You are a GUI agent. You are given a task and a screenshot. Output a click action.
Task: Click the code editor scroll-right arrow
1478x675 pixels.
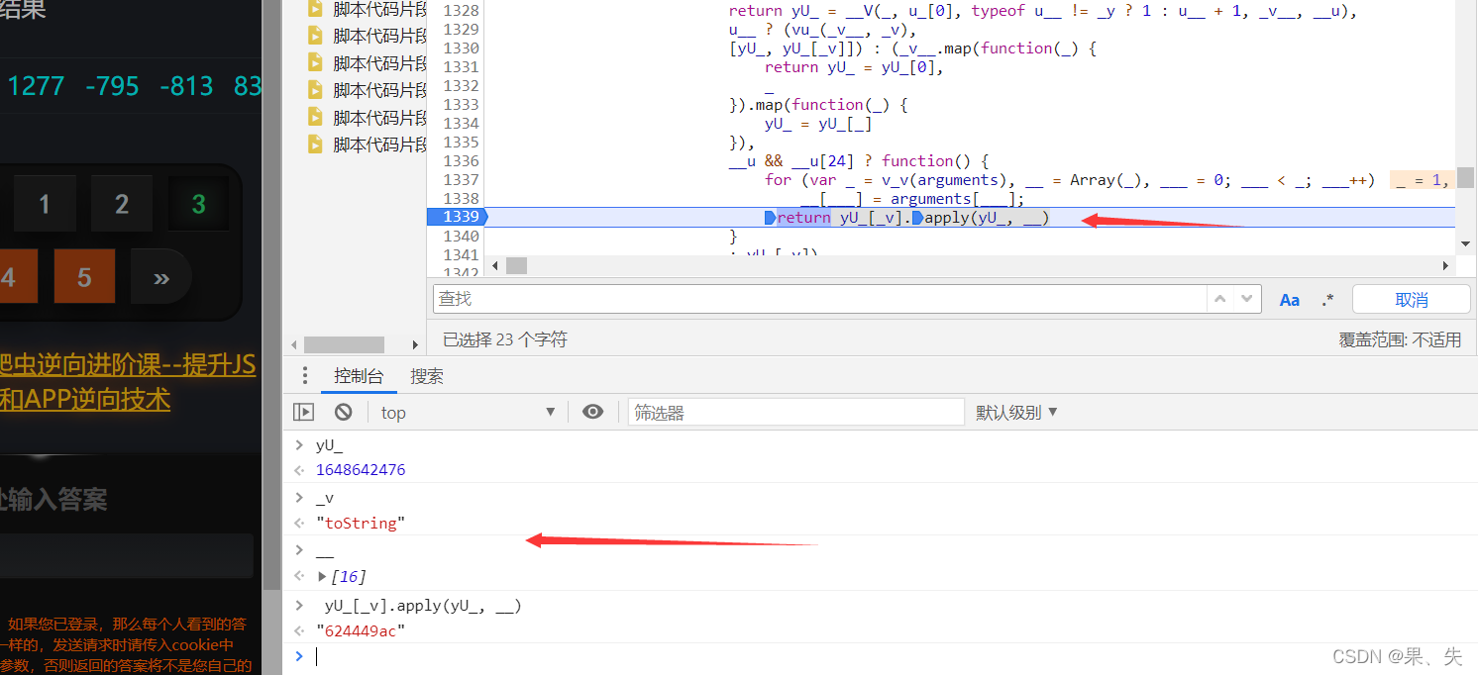1446,266
